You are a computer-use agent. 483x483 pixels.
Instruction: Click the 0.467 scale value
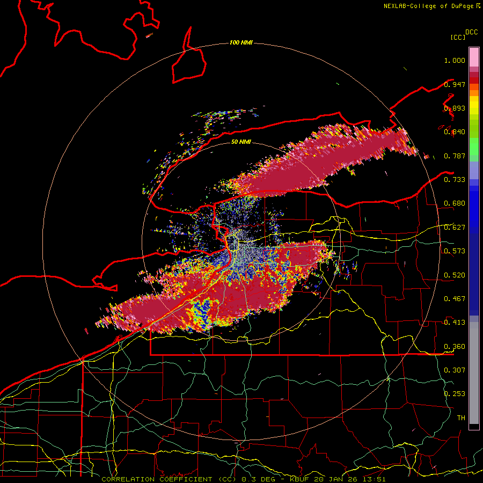pos(455,298)
